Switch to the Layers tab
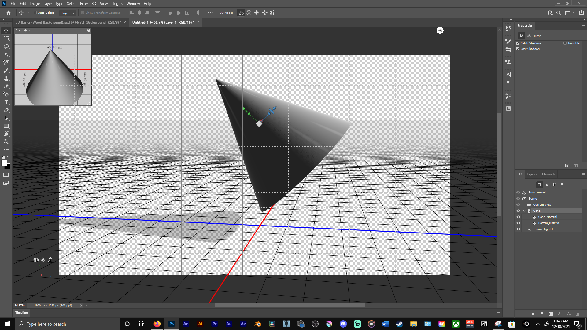This screenshot has height=330, width=587. [531, 174]
